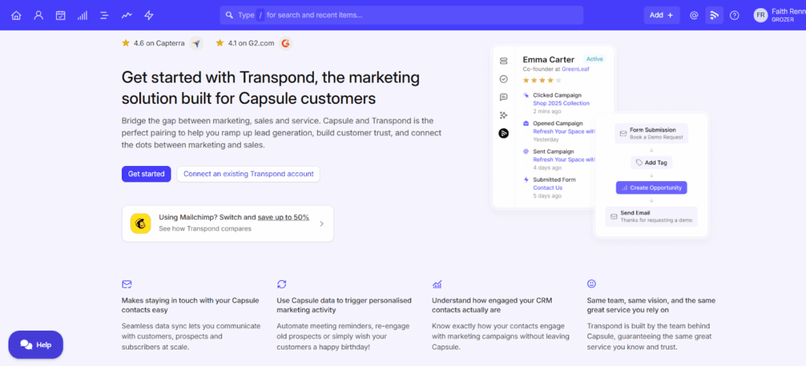The width and height of the screenshot is (806, 366).
Task: Click the search and recent items field
Action: 401,15
